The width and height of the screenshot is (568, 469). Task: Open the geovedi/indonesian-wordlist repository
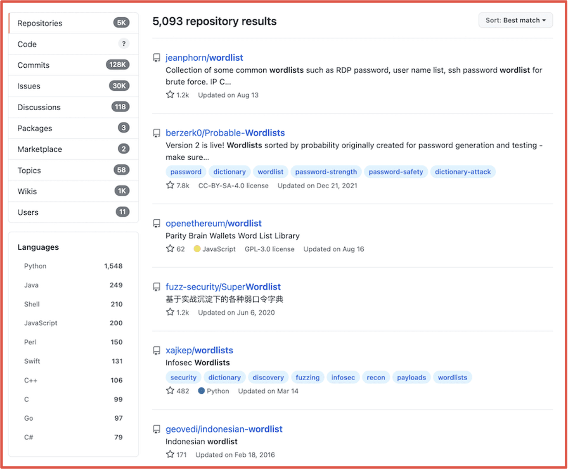point(224,429)
